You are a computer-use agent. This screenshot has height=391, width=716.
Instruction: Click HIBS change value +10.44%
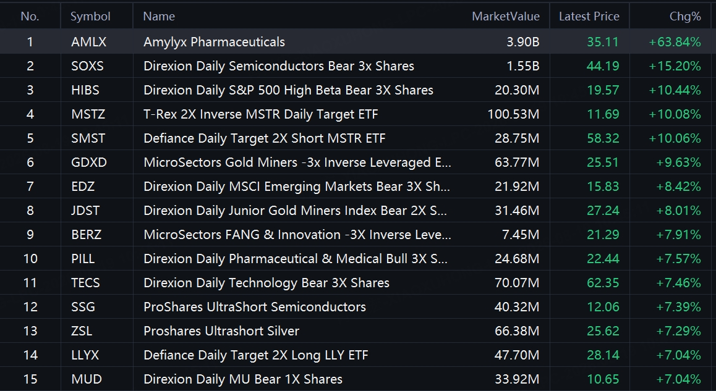675,90
